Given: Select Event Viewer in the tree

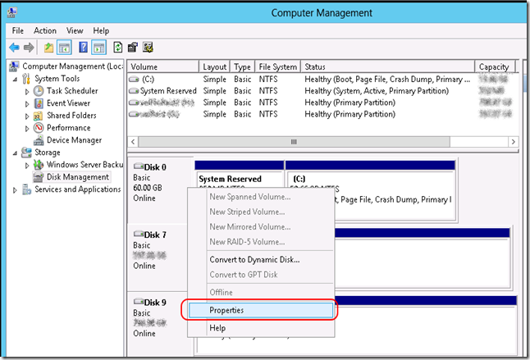Looking at the screenshot, I should pos(68,103).
